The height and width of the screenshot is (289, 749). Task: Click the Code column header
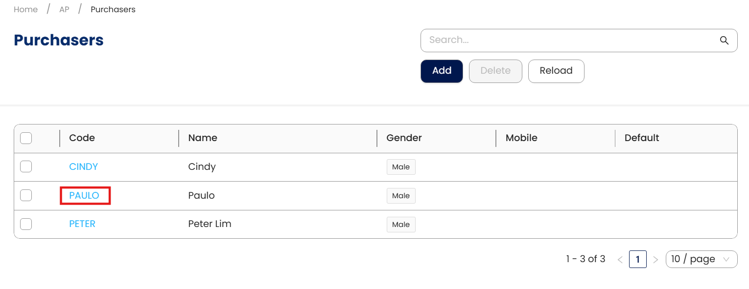coord(82,138)
